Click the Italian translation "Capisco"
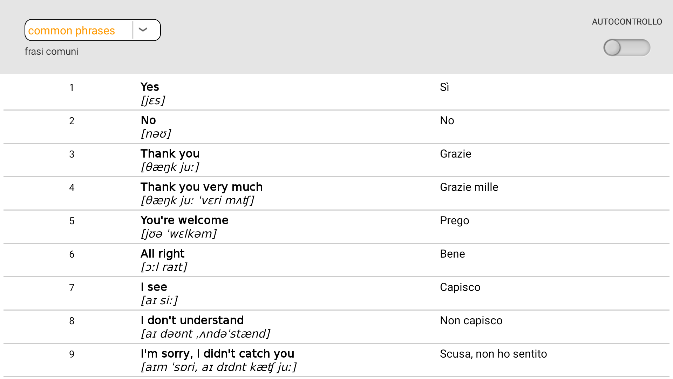The image size is (673, 379). click(460, 287)
